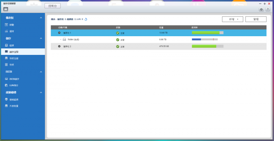Screen dimensions: 274x141
Task: Click the 儲存池 2 name text
Action: click(x=67, y=46)
